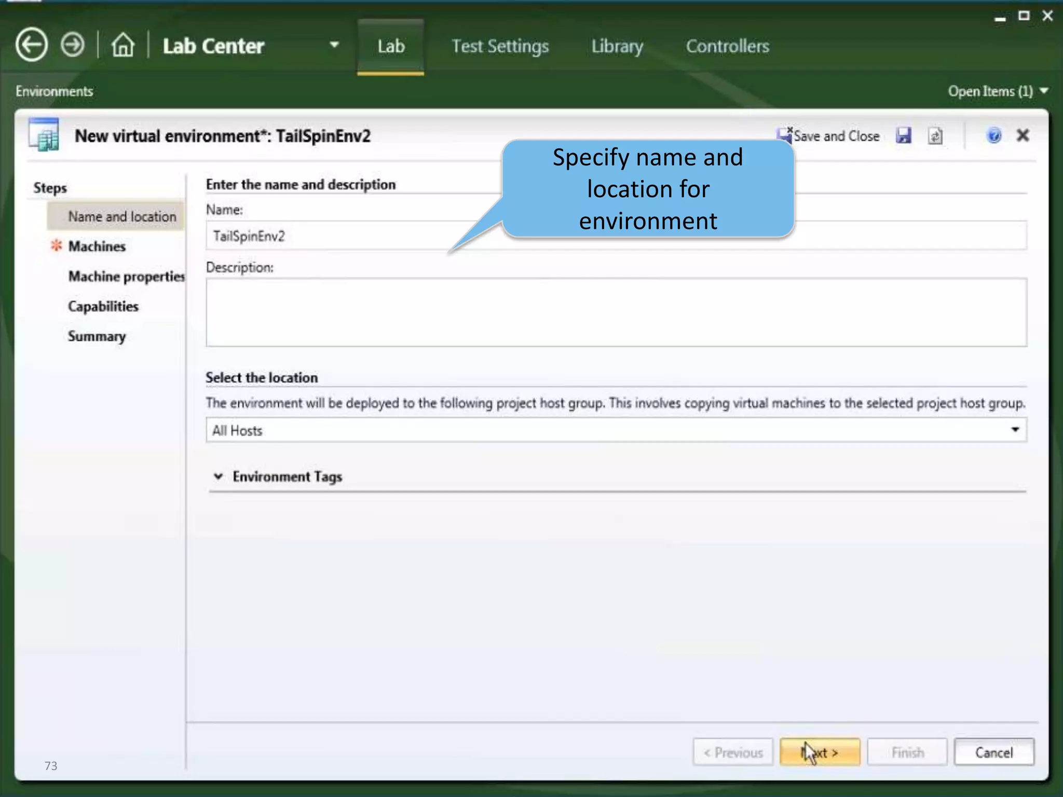Click the virtual environment icon beside the title
Image resolution: width=1063 pixels, height=797 pixels.
point(44,135)
